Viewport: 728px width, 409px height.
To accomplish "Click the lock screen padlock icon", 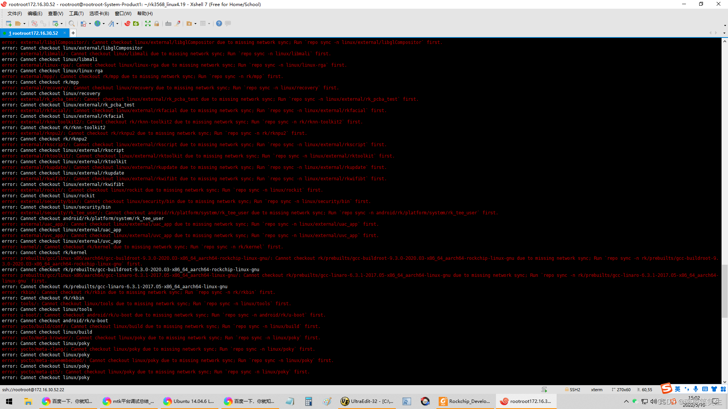I will tap(157, 23).
